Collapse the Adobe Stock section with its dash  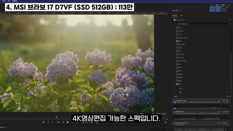point(230,20)
